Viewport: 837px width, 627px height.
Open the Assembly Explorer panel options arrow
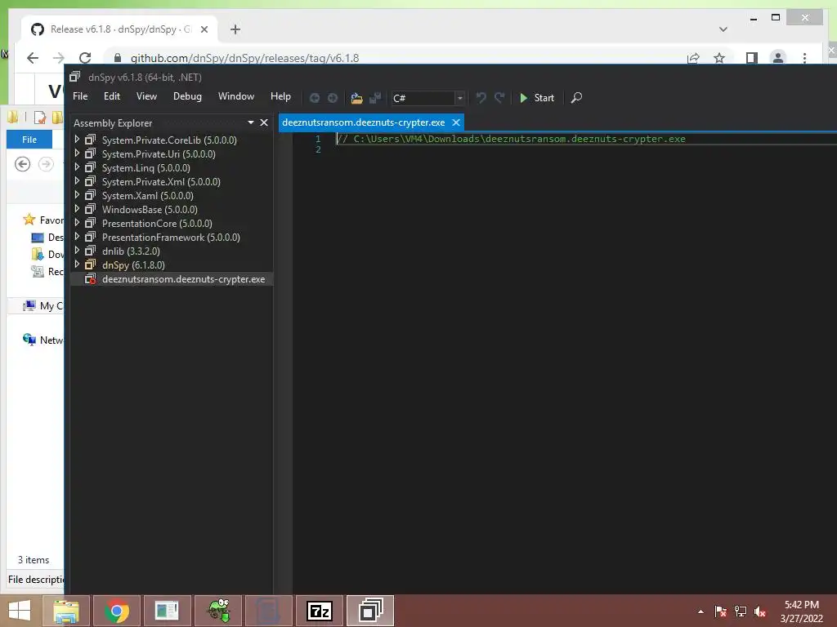[x=250, y=122]
